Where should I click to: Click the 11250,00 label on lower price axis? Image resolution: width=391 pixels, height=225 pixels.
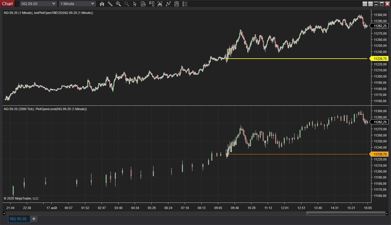(x=380, y=141)
